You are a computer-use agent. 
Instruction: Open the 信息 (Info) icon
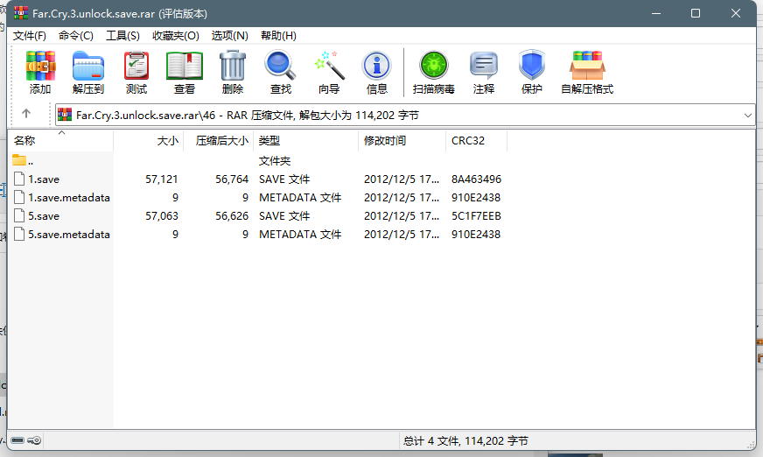376,66
